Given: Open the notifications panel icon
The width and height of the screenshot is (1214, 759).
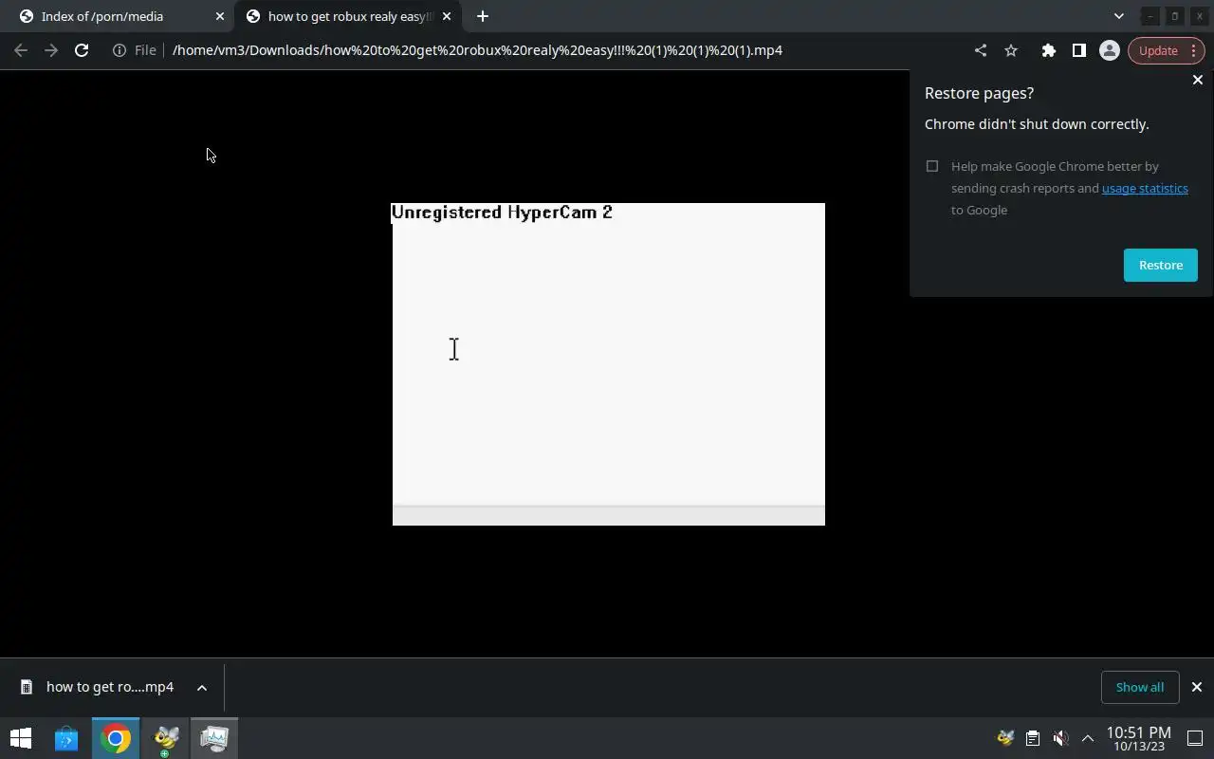Looking at the screenshot, I should coord(1195,738).
